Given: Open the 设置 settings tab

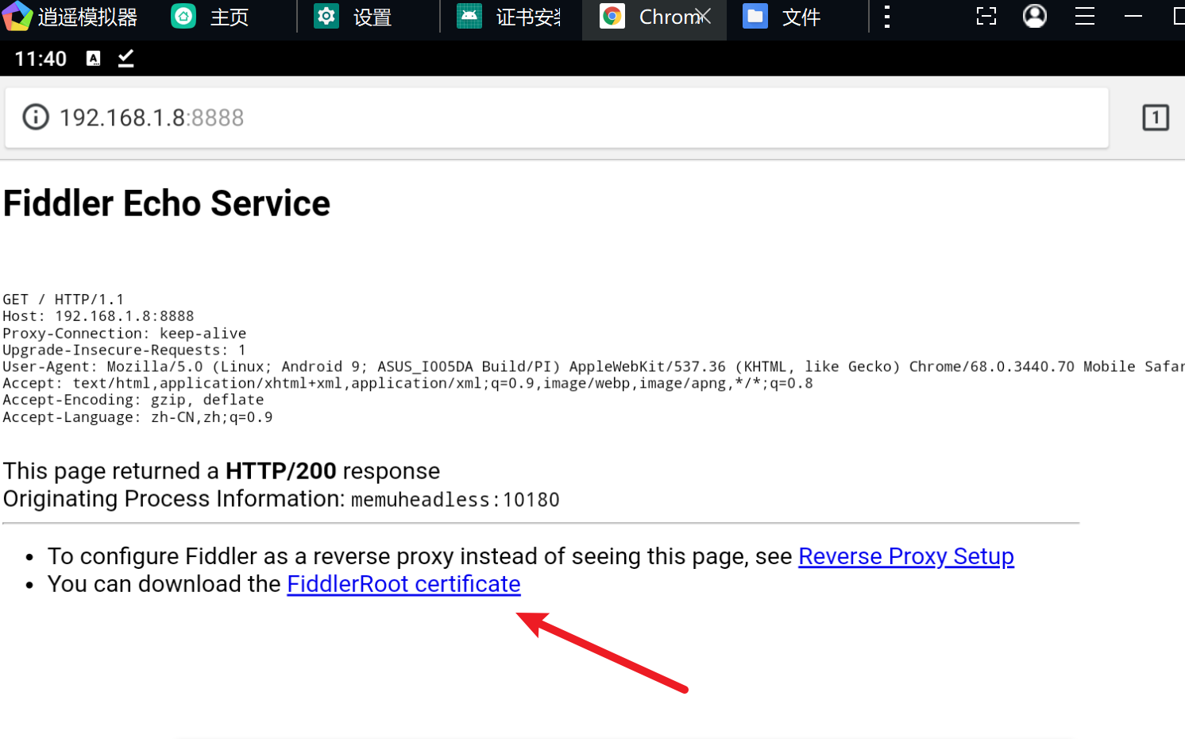Looking at the screenshot, I should (353, 17).
